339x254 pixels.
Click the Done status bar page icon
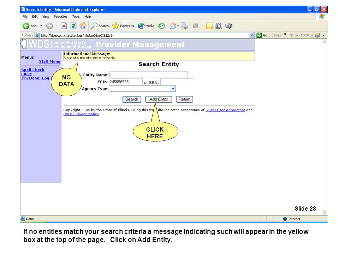tap(23, 219)
